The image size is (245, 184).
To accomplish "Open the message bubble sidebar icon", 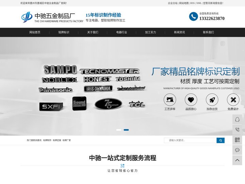I will (x=237, y=150).
